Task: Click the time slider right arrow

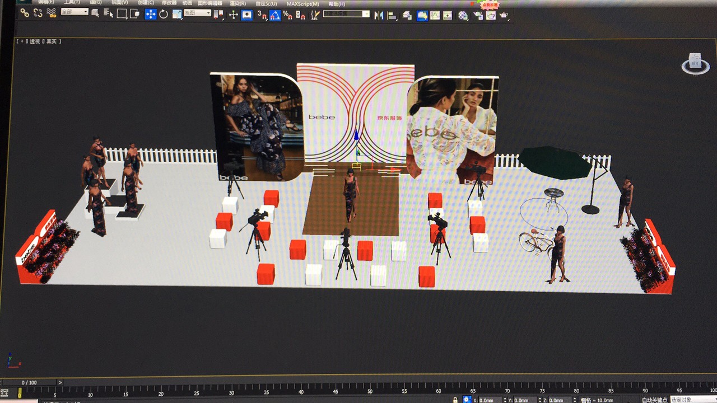Action: click(60, 382)
